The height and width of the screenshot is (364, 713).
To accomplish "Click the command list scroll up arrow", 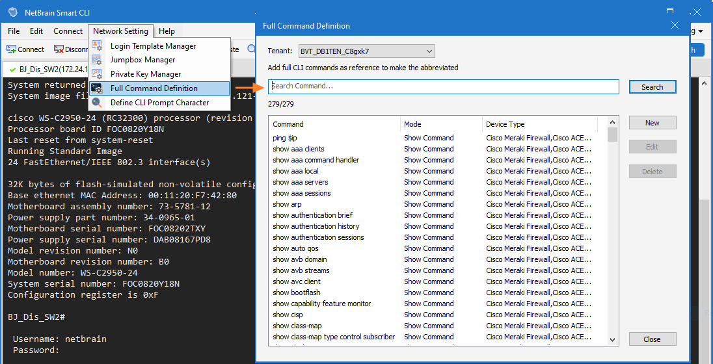I will [x=612, y=123].
